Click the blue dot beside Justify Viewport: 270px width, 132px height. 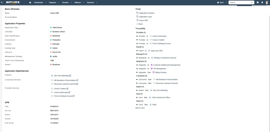(51, 57)
